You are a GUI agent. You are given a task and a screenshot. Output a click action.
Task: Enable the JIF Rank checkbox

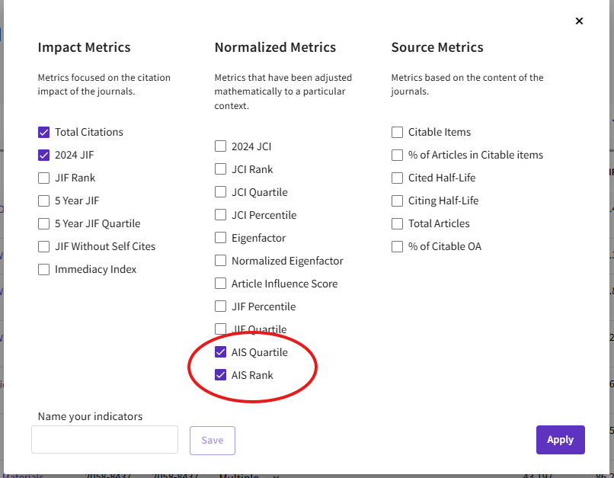pos(44,178)
